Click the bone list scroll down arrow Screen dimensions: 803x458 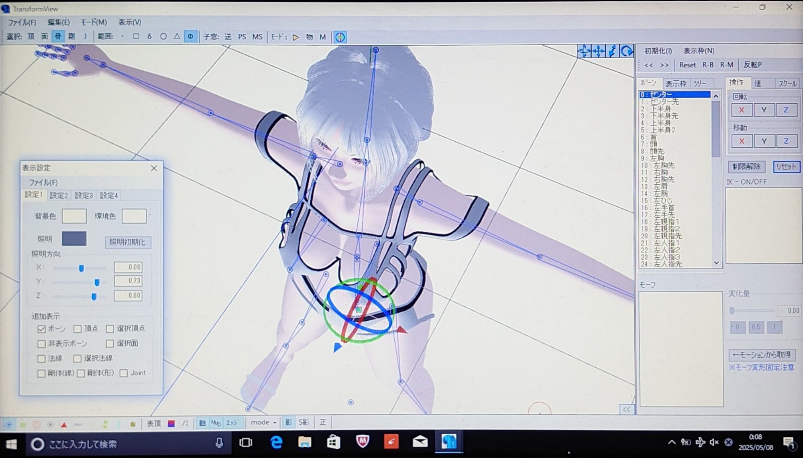tap(716, 263)
